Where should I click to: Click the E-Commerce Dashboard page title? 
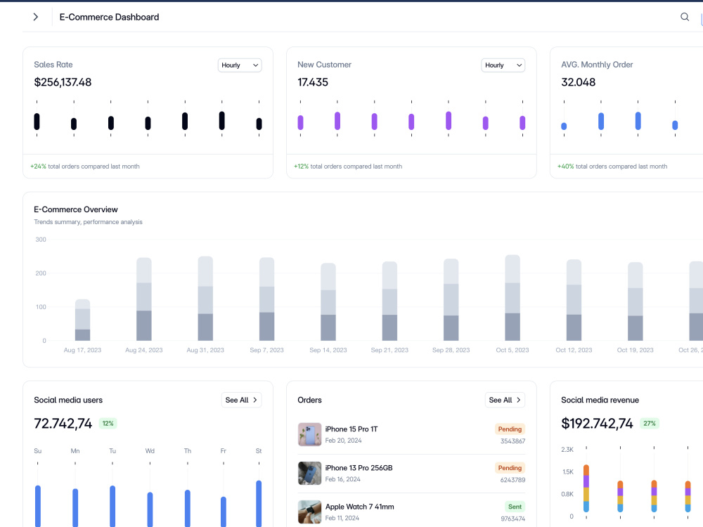point(109,17)
